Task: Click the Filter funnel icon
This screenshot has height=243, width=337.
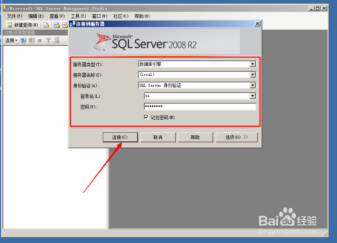Action: click(x=48, y=40)
